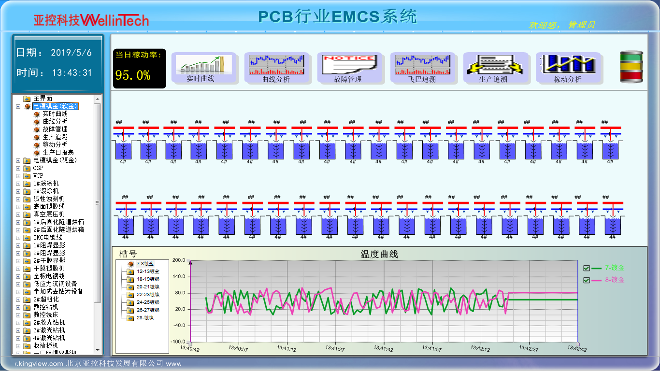Open the 曲线分析 toolbar icon
660x371 pixels.
pyautogui.click(x=276, y=68)
